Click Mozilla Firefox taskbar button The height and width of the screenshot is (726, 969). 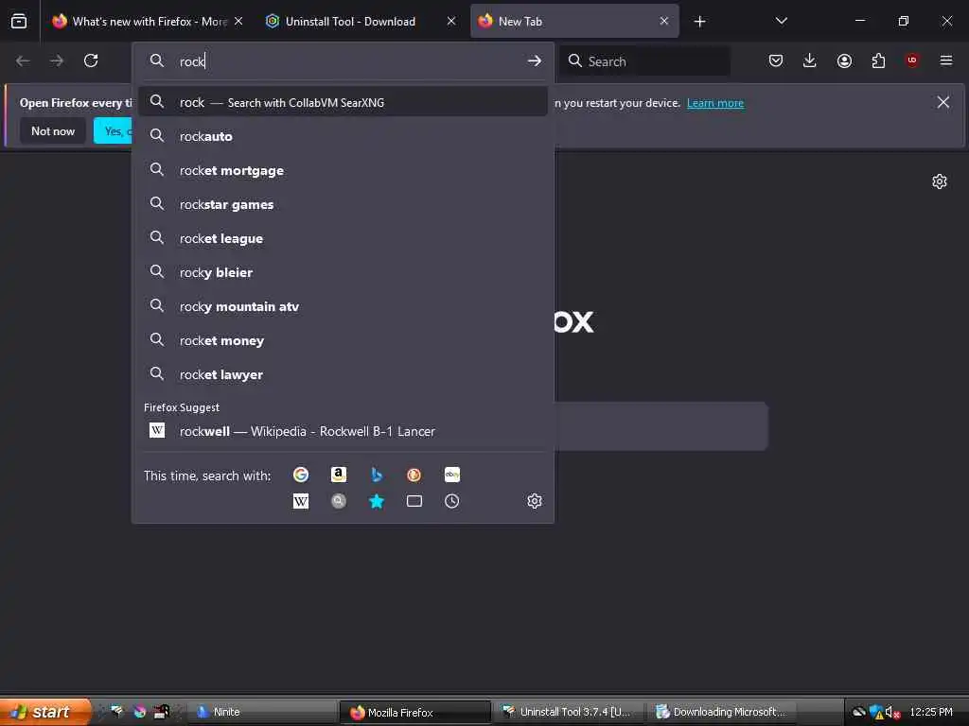pyautogui.click(x=414, y=712)
